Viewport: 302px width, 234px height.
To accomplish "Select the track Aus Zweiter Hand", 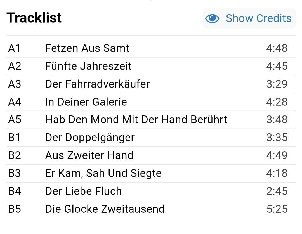I will click(x=89, y=155).
